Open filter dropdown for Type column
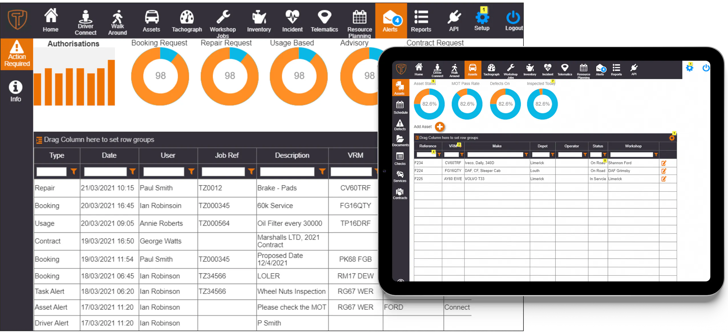Image resolution: width=728 pixels, height=334 pixels. (x=74, y=171)
